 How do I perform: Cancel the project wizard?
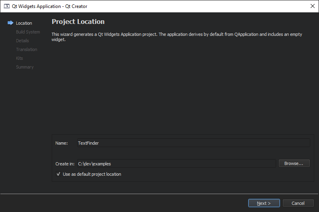click(298, 203)
